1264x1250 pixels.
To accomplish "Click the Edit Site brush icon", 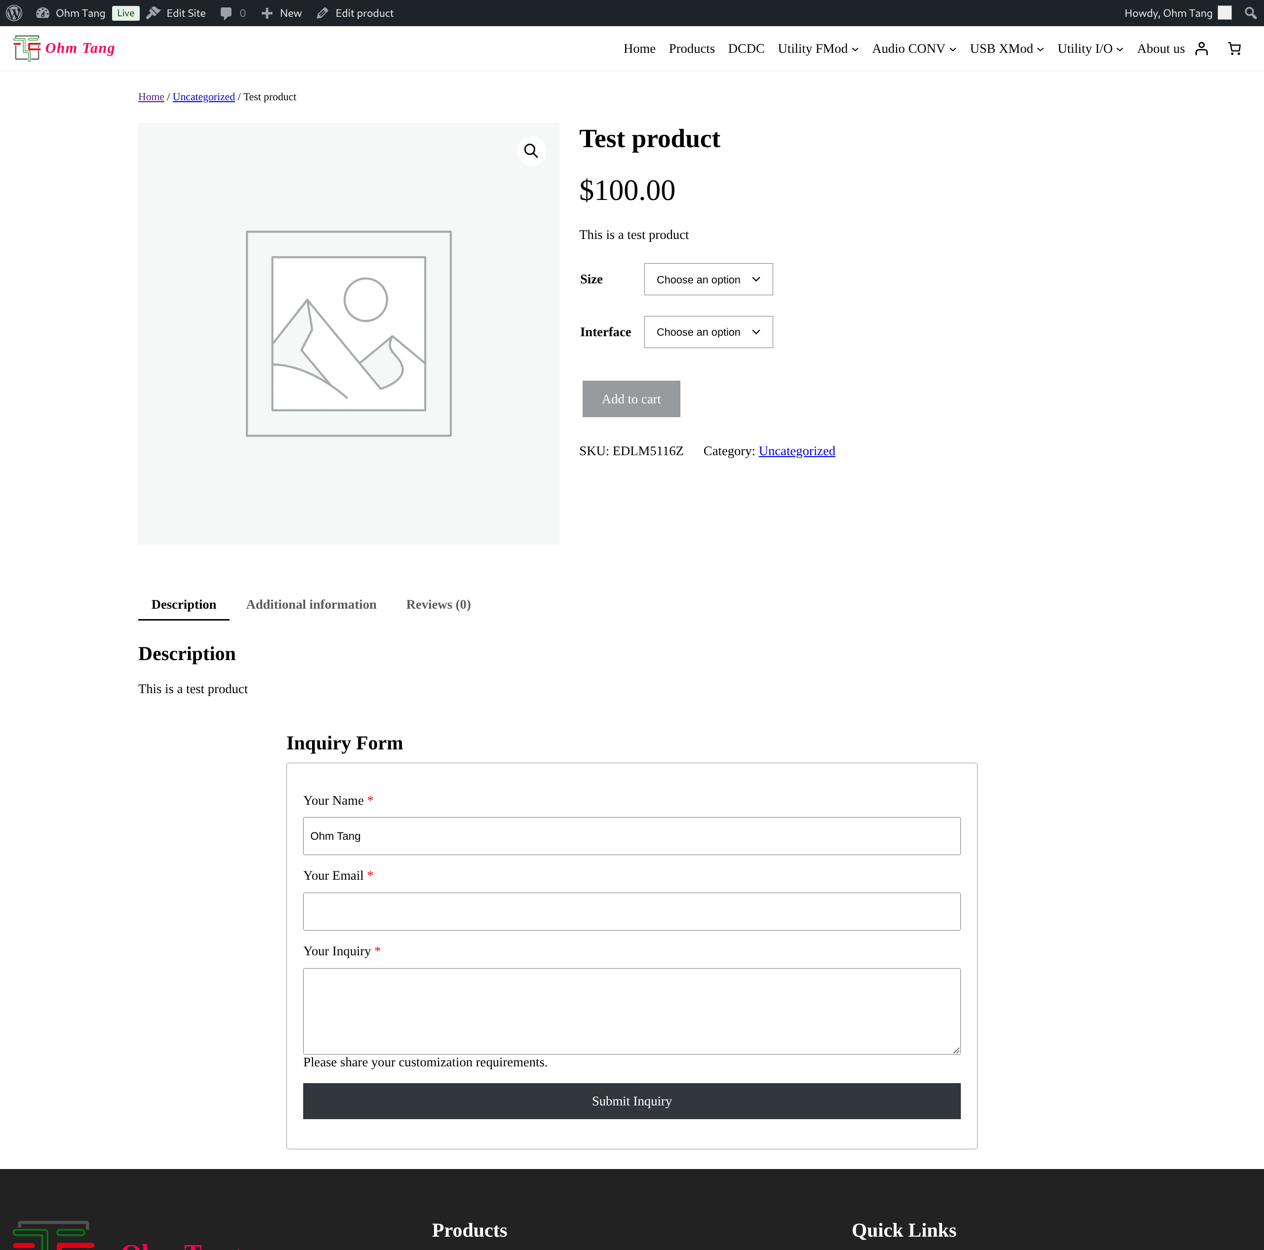I will coord(153,12).
